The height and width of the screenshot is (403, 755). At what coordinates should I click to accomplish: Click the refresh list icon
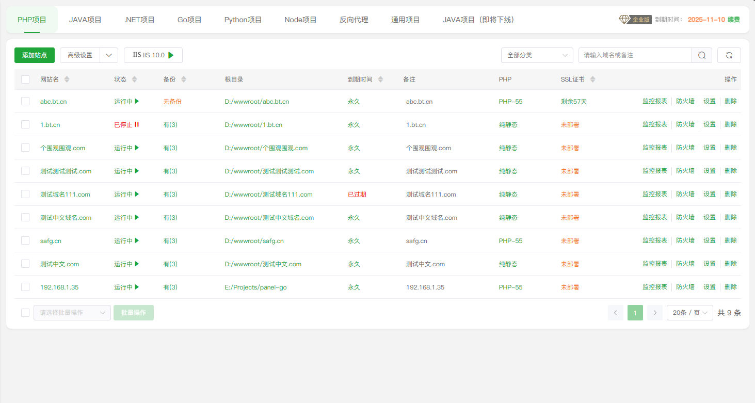tap(729, 55)
